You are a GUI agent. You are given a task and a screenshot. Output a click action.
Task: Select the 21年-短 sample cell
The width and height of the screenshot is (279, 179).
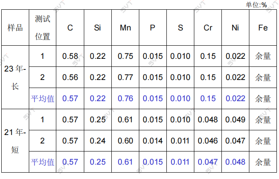[x=15, y=141]
